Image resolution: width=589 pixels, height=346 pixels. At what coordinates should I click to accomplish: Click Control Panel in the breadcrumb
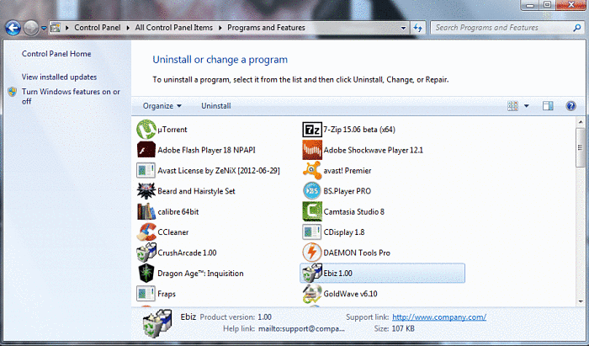[x=98, y=28]
